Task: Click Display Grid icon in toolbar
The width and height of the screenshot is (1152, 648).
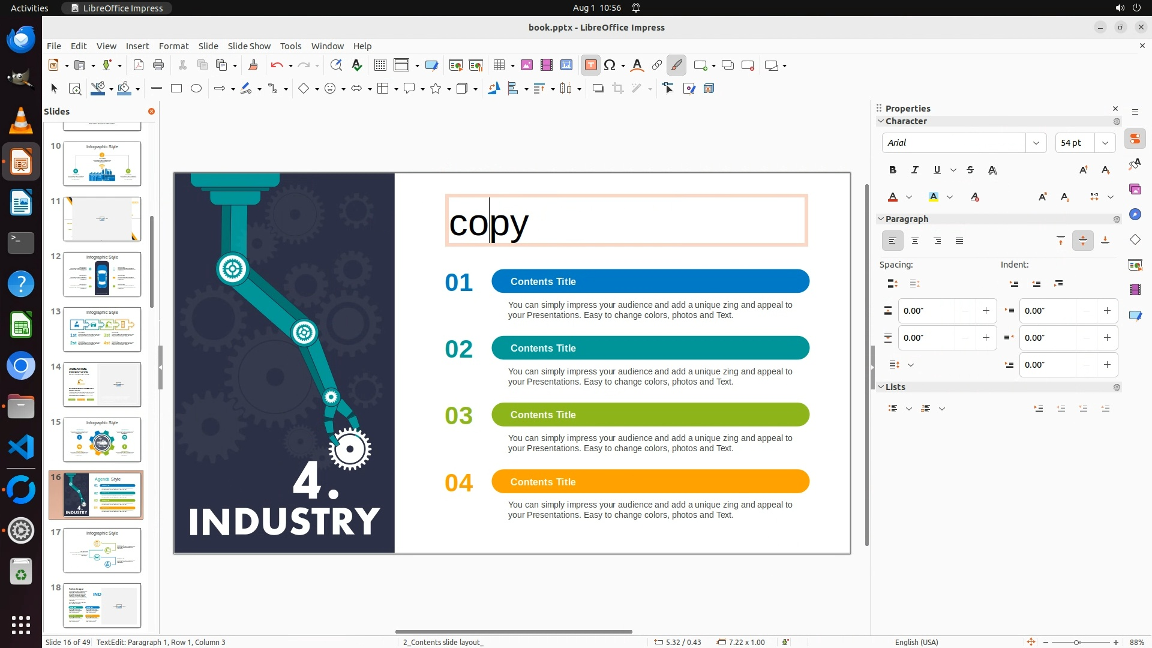Action: [x=380, y=65]
